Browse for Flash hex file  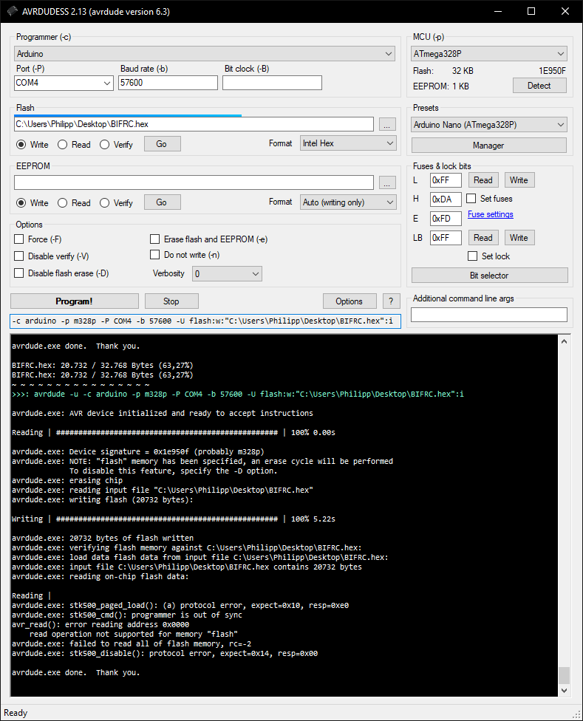point(387,125)
